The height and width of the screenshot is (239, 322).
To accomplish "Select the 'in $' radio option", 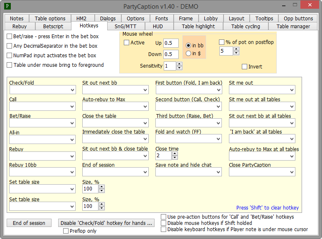I will pyautogui.click(x=188, y=54).
